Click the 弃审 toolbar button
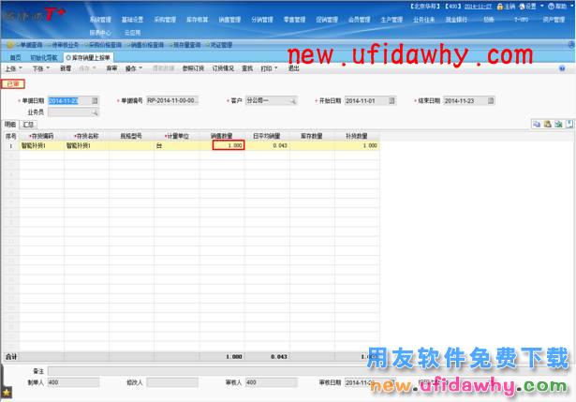Image resolution: width=576 pixels, height=402 pixels. click(x=111, y=68)
